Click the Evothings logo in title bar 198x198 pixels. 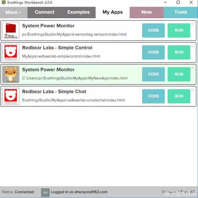pos(4,2)
